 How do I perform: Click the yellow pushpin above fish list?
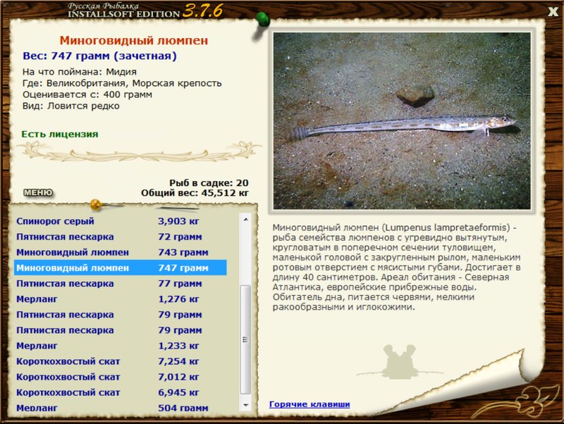click(x=96, y=204)
